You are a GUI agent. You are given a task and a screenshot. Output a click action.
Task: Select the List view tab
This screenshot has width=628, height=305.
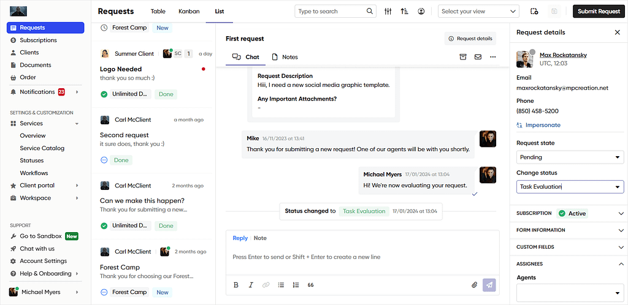tap(219, 12)
